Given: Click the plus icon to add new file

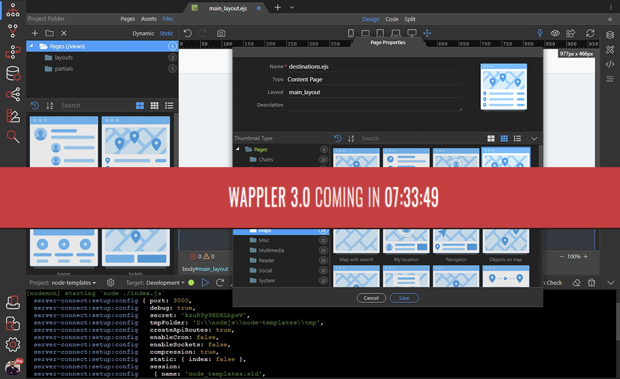Looking at the screenshot, I should (35, 33).
